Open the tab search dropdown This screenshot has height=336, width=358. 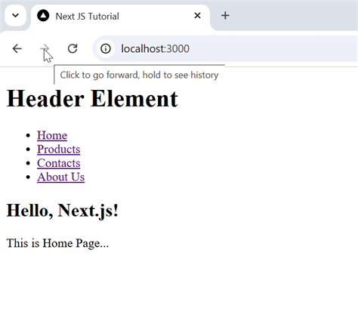[15, 16]
